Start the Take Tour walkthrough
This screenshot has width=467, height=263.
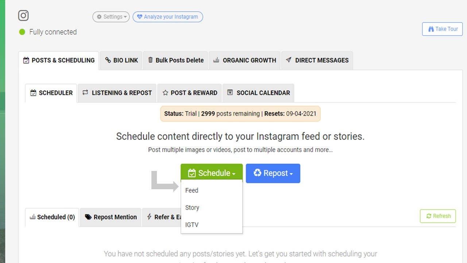(442, 29)
